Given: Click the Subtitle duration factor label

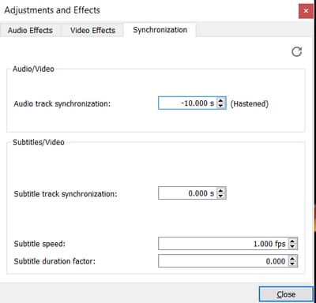Looking at the screenshot, I should [55, 261].
